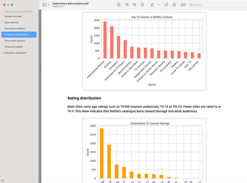Select the highlight pen tool

152,5
